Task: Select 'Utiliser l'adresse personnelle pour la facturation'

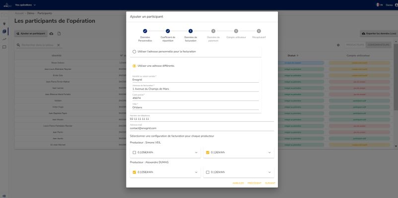Action: pyautogui.click(x=134, y=51)
